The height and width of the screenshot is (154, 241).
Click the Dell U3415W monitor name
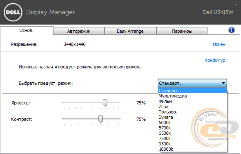pyautogui.click(x=218, y=12)
